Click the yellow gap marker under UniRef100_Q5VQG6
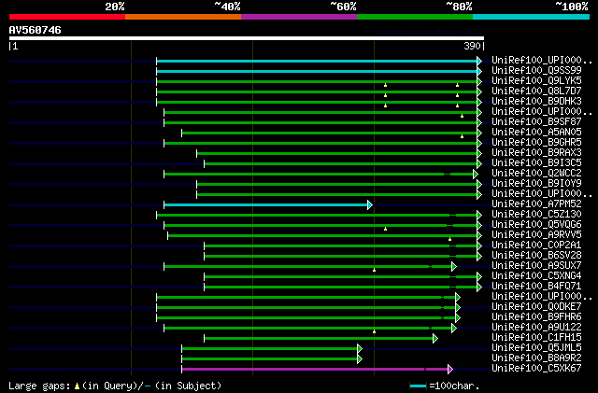 click(x=385, y=229)
